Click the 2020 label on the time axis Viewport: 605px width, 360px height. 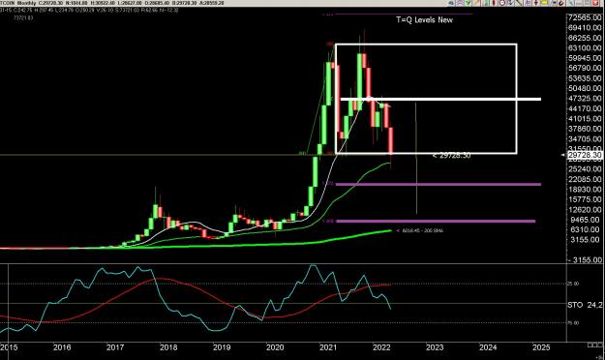tap(275, 347)
